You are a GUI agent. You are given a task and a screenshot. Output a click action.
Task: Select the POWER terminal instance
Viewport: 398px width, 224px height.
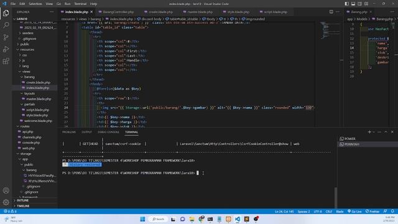pyautogui.click(x=367, y=139)
